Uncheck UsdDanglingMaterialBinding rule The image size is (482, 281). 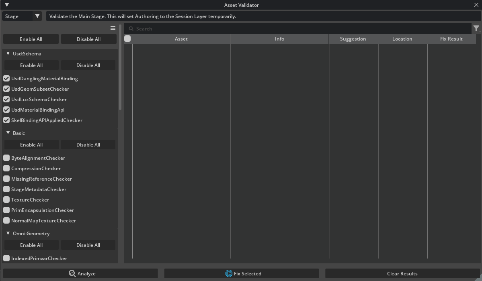pos(6,78)
